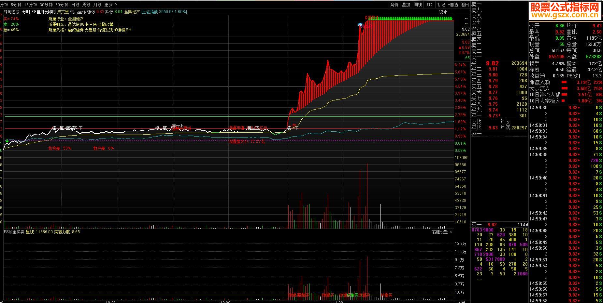The width and height of the screenshot is (603, 303).
Task: Click the 所属风格 style line
Action: click(x=90, y=30)
